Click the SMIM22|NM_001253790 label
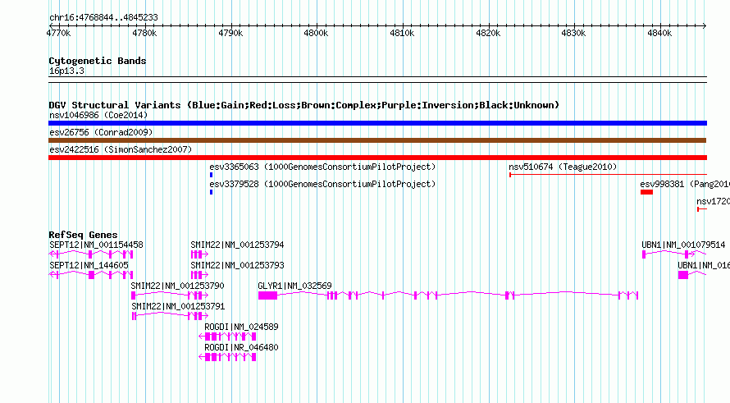 click(177, 286)
